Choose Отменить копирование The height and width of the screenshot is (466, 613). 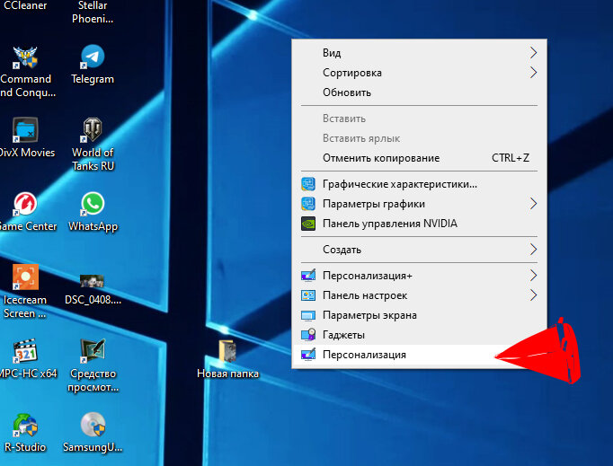coord(419,158)
